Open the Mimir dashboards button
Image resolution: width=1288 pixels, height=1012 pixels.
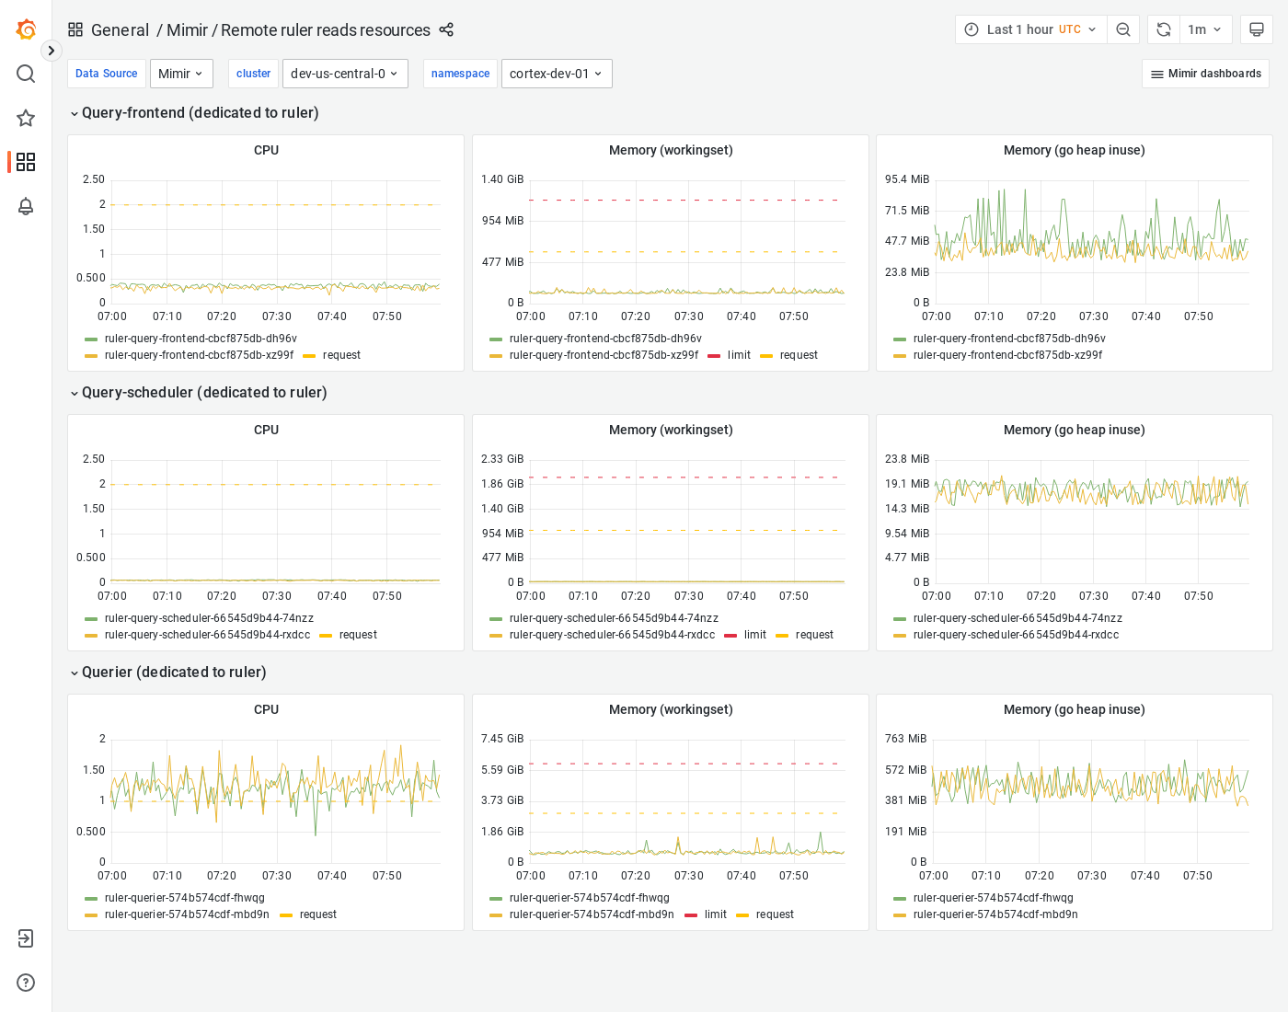click(1205, 74)
